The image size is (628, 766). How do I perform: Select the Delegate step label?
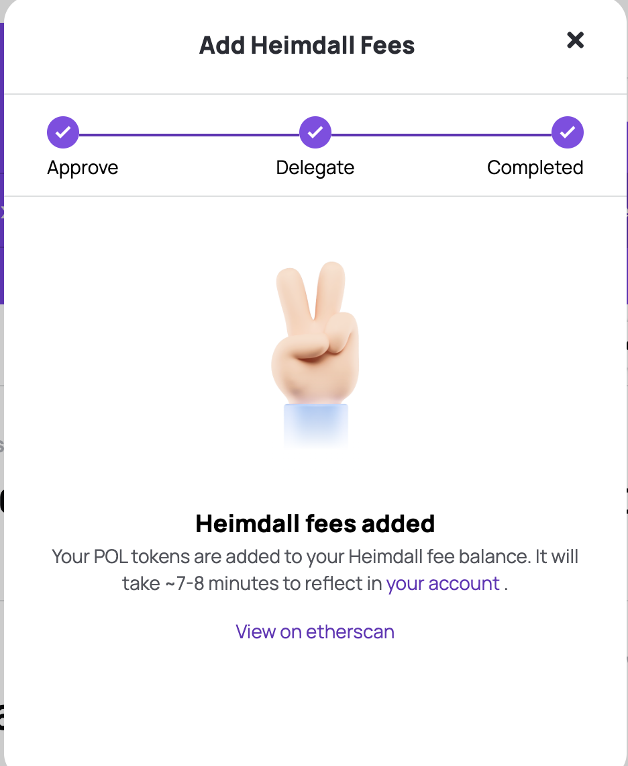[315, 167]
